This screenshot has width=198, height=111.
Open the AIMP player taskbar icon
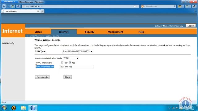[x=14, y=108]
